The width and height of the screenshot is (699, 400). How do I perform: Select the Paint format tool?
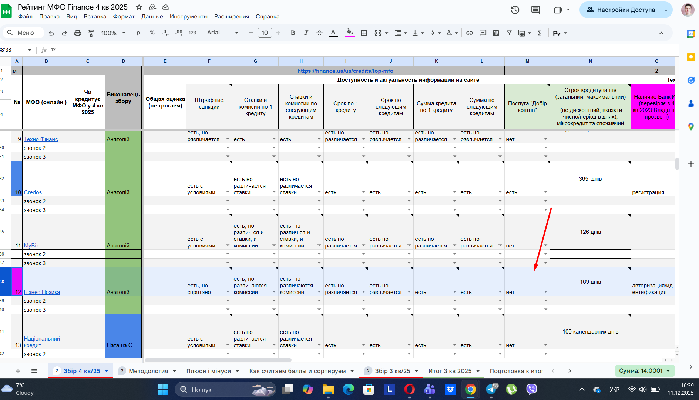[x=91, y=33]
